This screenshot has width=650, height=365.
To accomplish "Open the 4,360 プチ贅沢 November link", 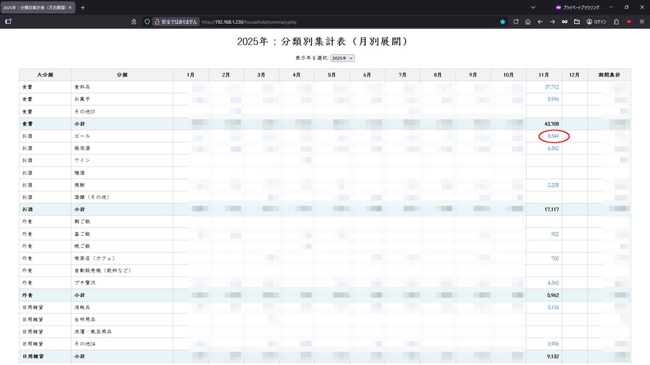I will 553,283.
